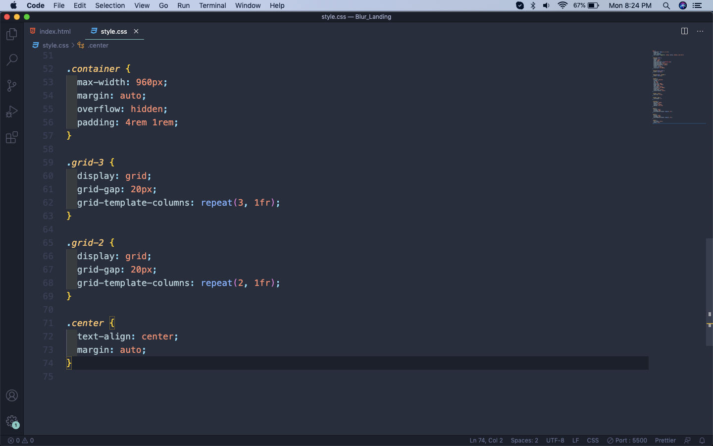Open the Manage gear with update badge
713x446 pixels.
(12, 422)
